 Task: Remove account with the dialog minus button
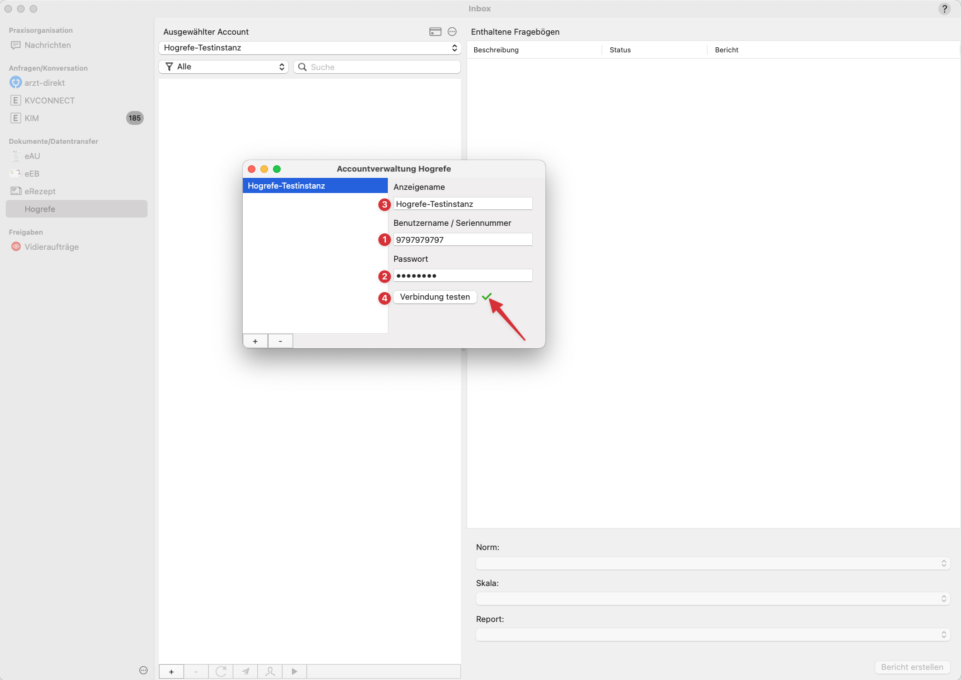pos(281,341)
